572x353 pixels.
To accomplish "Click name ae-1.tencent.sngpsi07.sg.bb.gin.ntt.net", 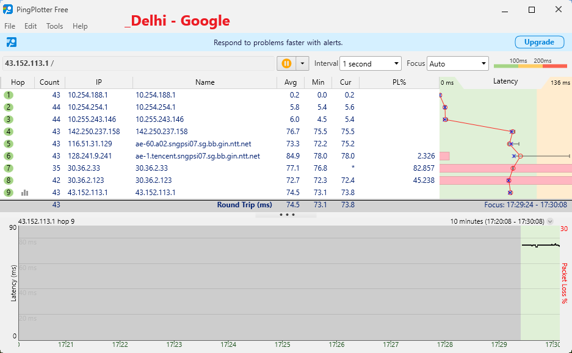I will tap(198, 156).
